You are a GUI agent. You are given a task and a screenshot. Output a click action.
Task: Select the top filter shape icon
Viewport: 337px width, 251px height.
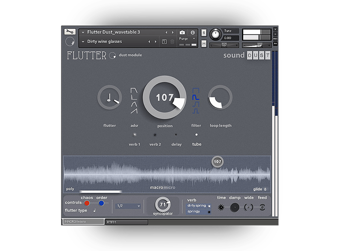196,90
